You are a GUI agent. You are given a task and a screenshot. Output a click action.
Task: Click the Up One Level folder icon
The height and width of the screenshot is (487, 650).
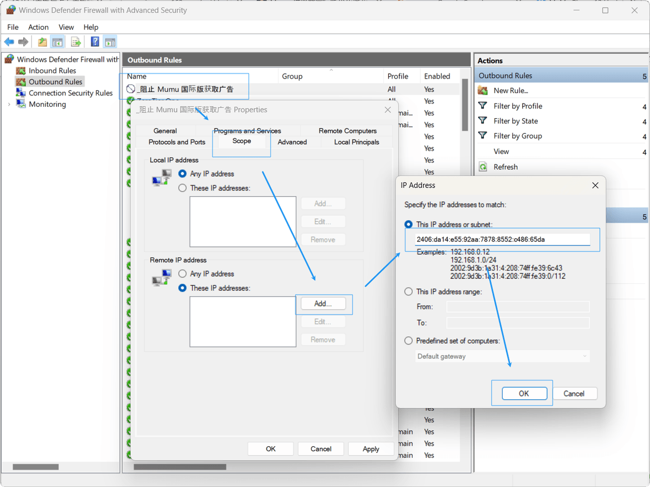pos(42,42)
